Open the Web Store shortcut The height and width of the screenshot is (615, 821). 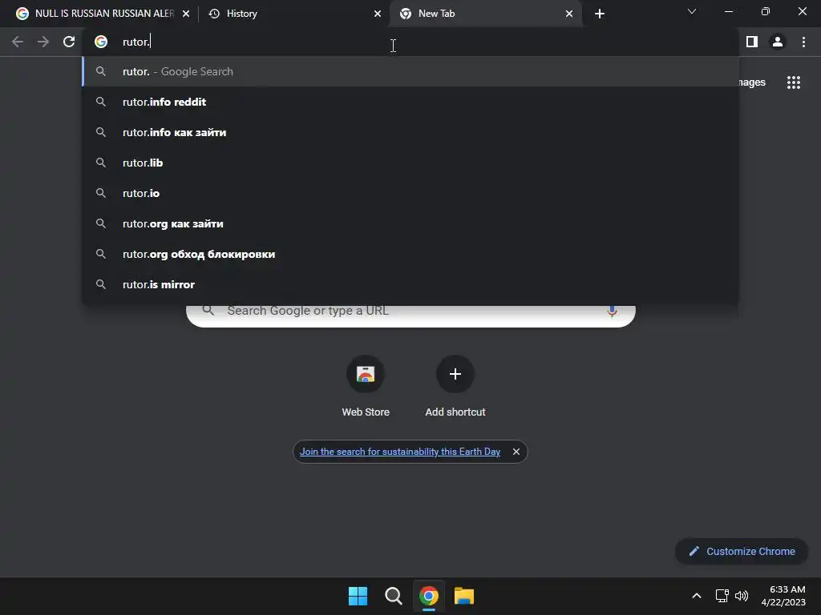click(x=366, y=387)
